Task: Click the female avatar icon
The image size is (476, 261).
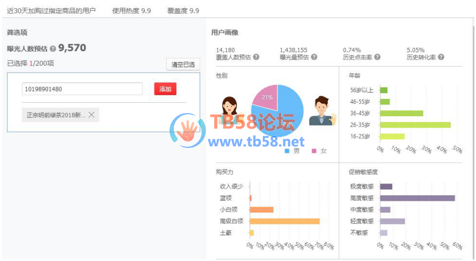Action: [230, 110]
